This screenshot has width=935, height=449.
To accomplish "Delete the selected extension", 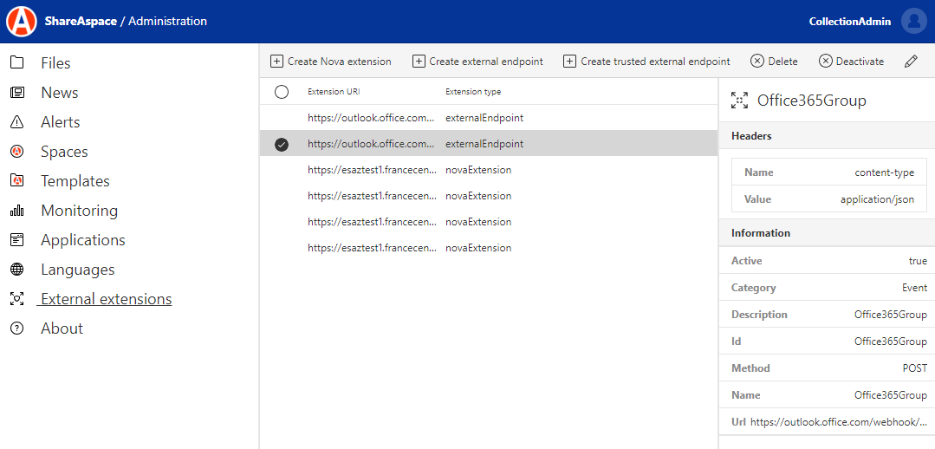I will (x=774, y=61).
